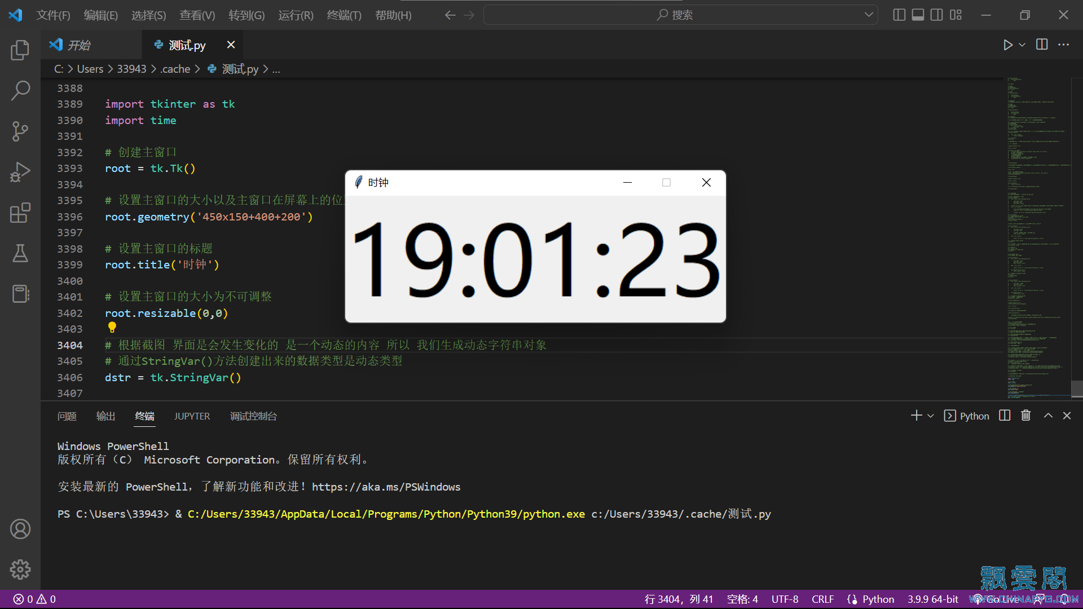Split the terminal panel
1083x609 pixels.
point(1005,416)
